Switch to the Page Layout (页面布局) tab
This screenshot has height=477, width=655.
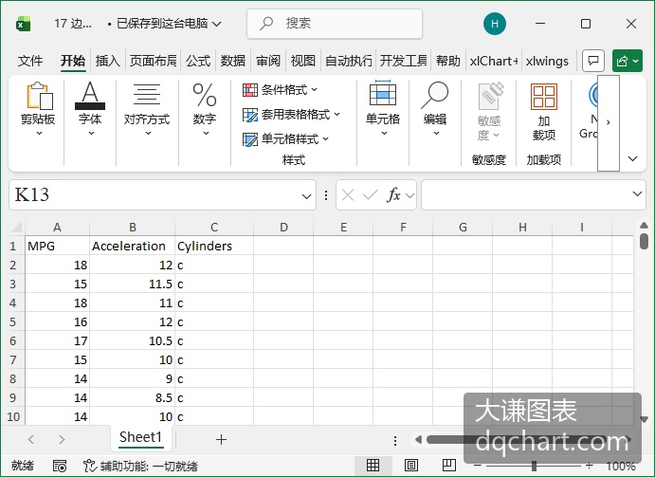(154, 61)
